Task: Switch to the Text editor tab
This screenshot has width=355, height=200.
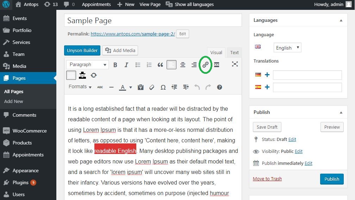Action: coord(234,52)
